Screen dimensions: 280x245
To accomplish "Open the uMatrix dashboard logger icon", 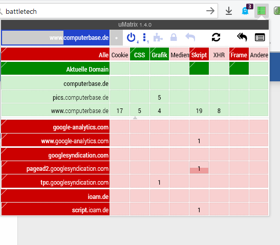I will (x=260, y=38).
